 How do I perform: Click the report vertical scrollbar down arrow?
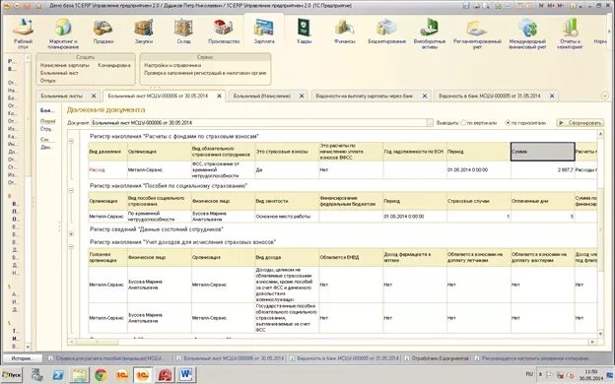[600, 334]
